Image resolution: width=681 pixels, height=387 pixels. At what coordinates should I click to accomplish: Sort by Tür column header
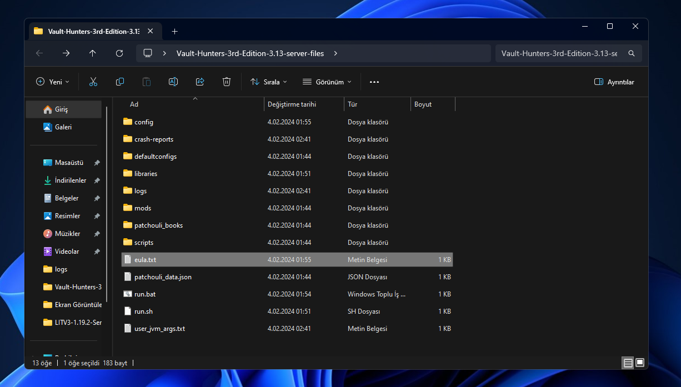tap(377, 104)
